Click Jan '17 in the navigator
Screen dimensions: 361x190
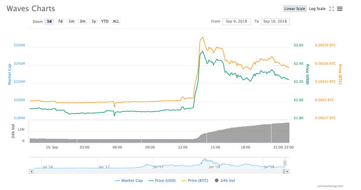104,167
